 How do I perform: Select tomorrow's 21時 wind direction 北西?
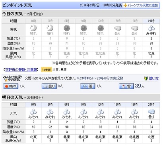point(151,137)
